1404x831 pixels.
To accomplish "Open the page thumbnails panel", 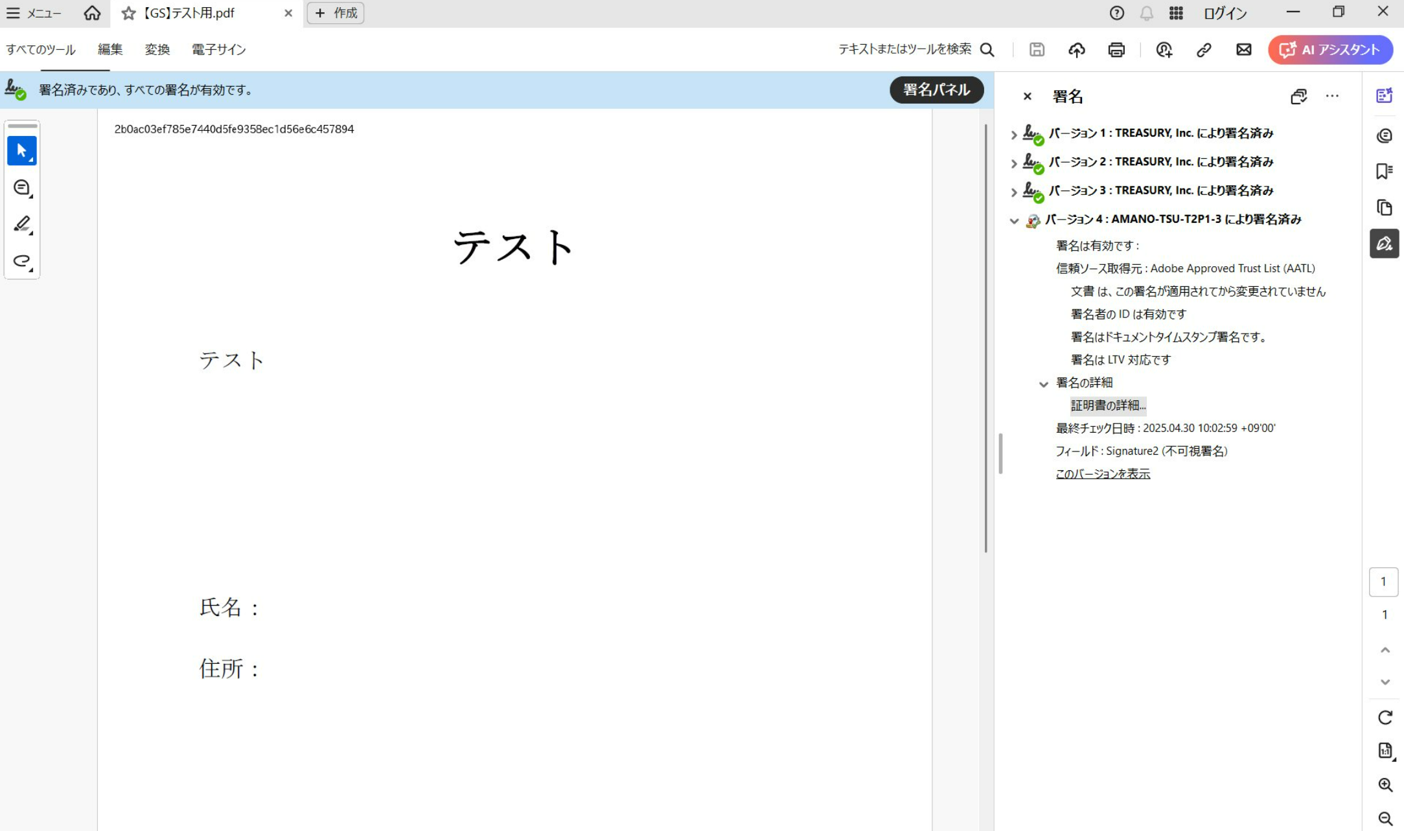I will point(1385,207).
